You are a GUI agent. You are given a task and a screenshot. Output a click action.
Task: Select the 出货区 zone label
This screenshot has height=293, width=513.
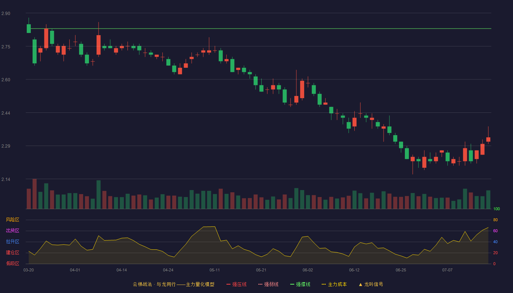click(12, 231)
